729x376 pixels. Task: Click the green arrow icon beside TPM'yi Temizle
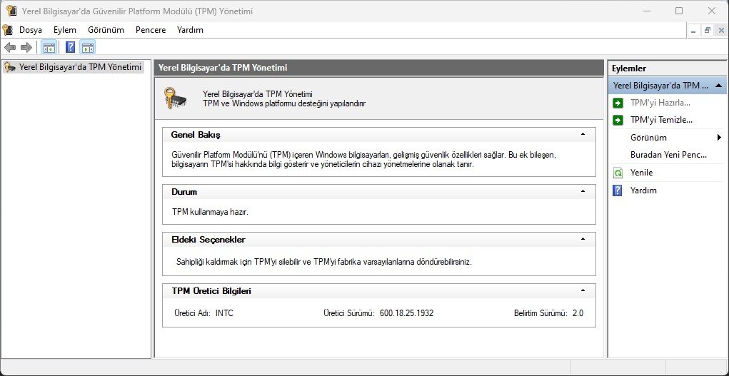tap(618, 120)
